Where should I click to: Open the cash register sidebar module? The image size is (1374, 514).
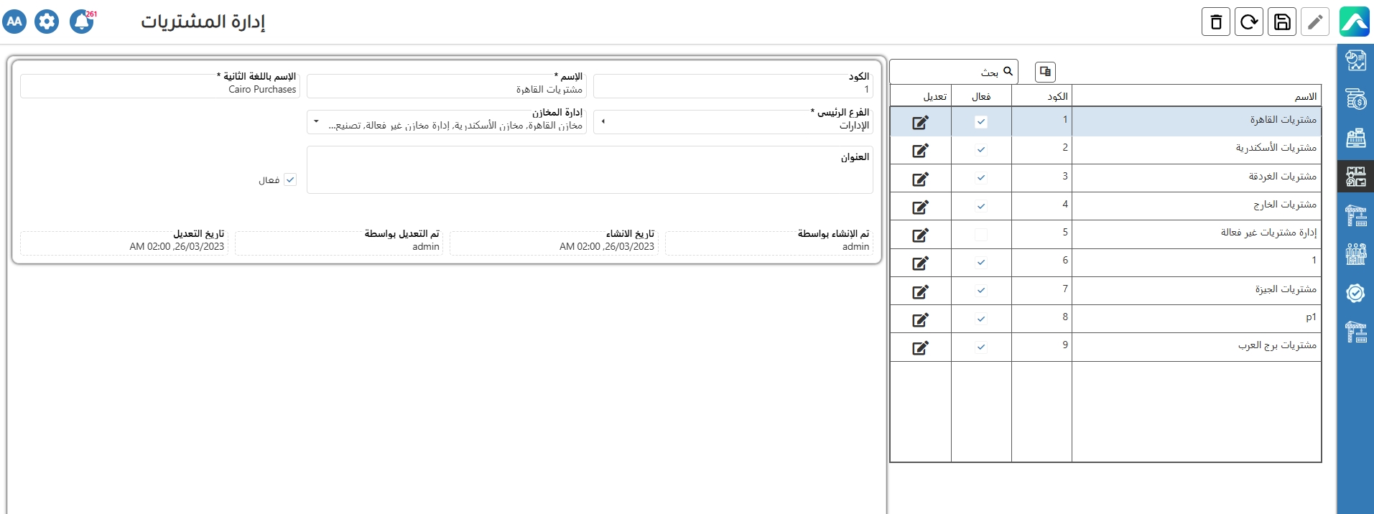pos(1355,138)
